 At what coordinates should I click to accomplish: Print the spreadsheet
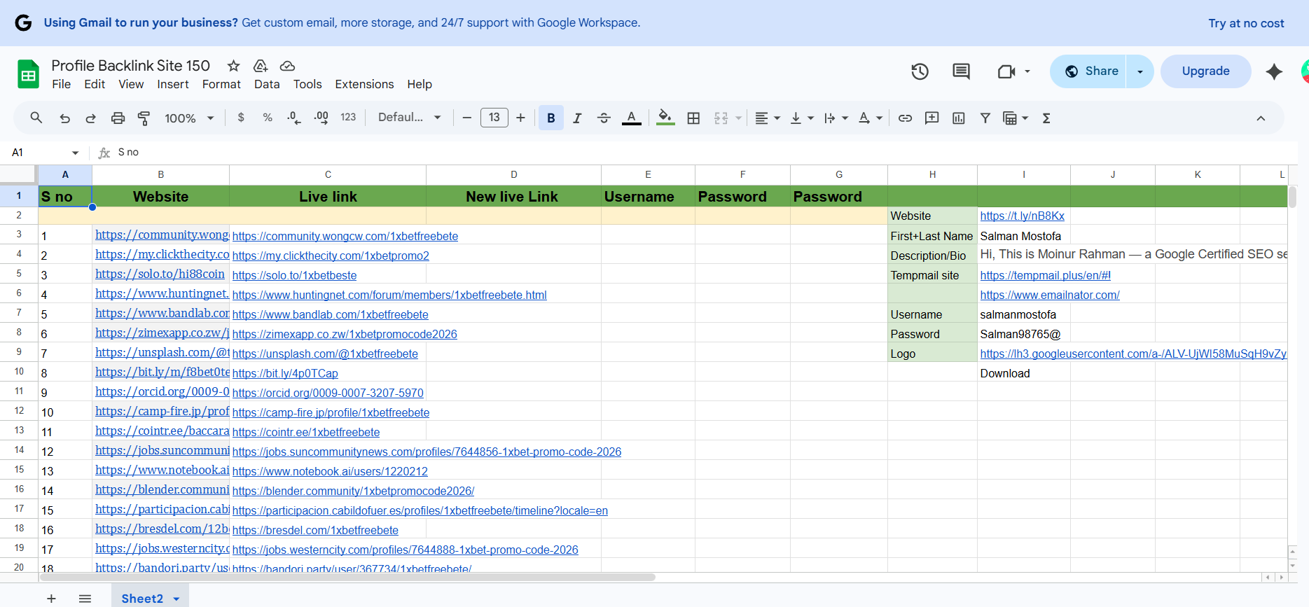(118, 118)
